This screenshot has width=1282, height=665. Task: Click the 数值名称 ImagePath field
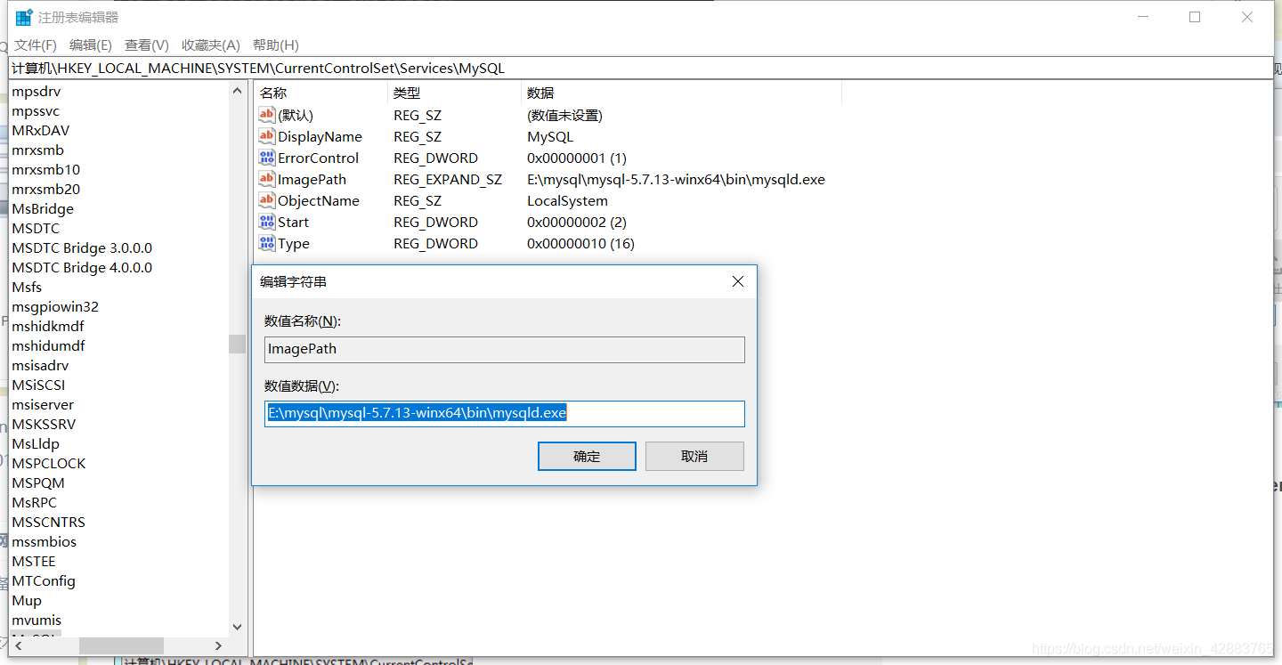click(x=505, y=349)
